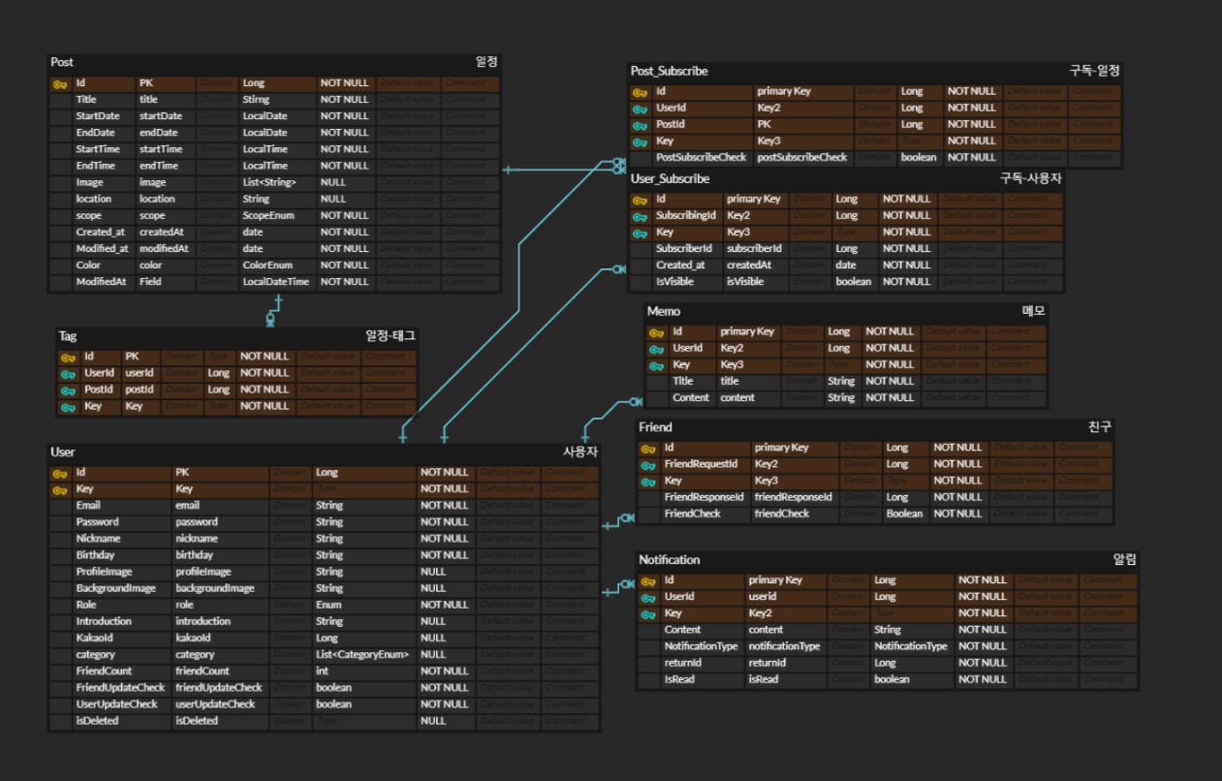Click the key icon in Tag table's Key row
The image size is (1222, 781).
[x=67, y=407]
